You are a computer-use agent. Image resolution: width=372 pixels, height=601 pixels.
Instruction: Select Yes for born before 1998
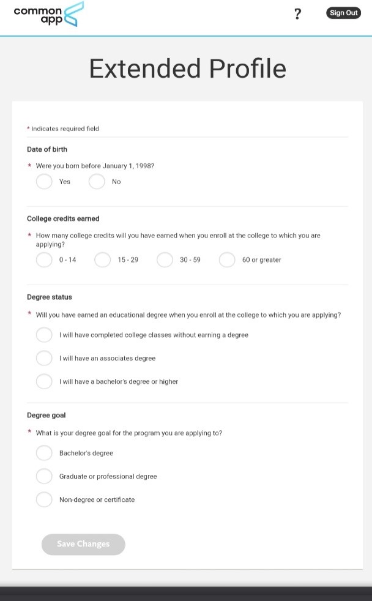coord(44,182)
